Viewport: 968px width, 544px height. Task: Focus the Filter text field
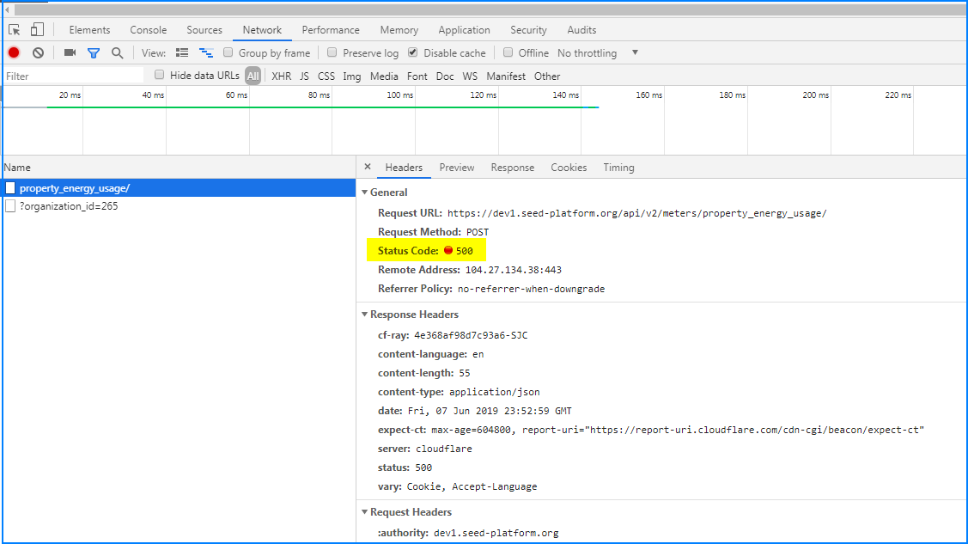[74, 76]
